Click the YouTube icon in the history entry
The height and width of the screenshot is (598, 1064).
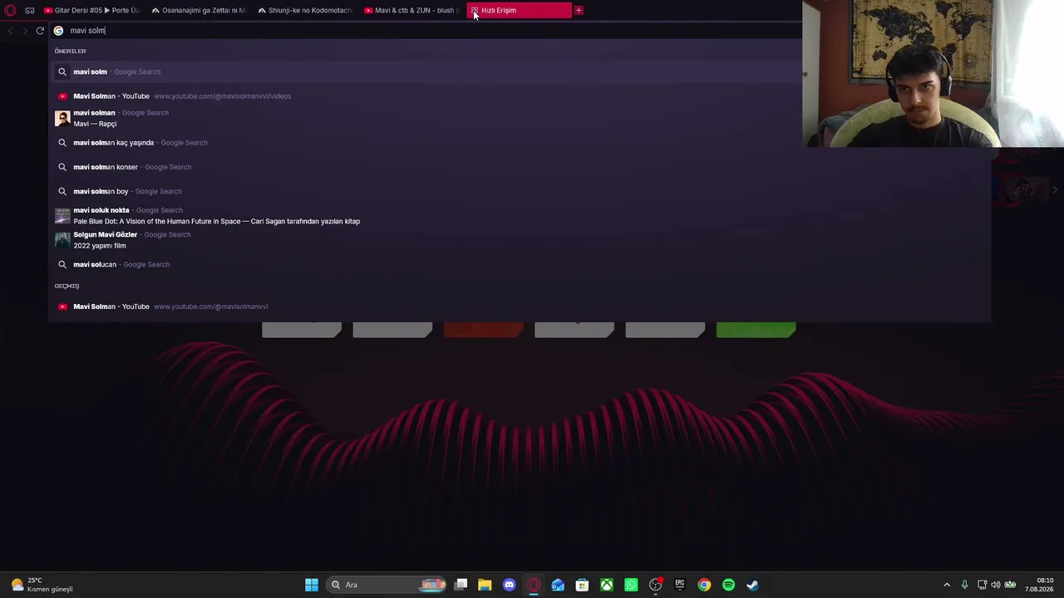point(62,306)
